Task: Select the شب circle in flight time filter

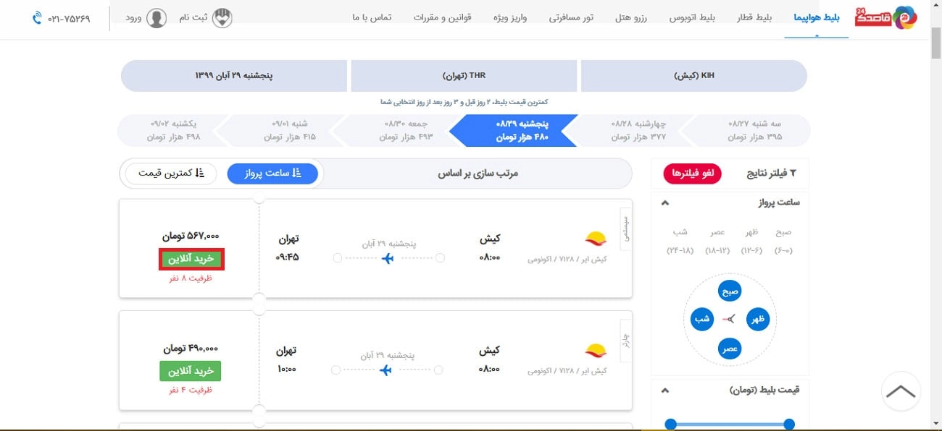Action: tap(701, 319)
